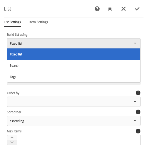Cancel the List dialog with X
Viewport: 147px width, 148px height.
point(124,9)
